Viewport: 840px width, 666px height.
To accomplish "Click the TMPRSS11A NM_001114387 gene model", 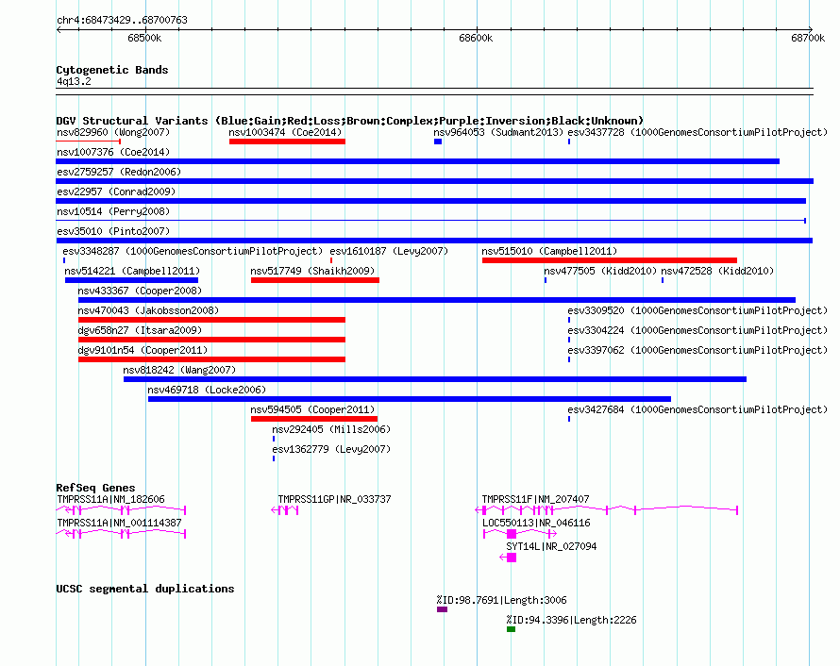I will point(121,534).
